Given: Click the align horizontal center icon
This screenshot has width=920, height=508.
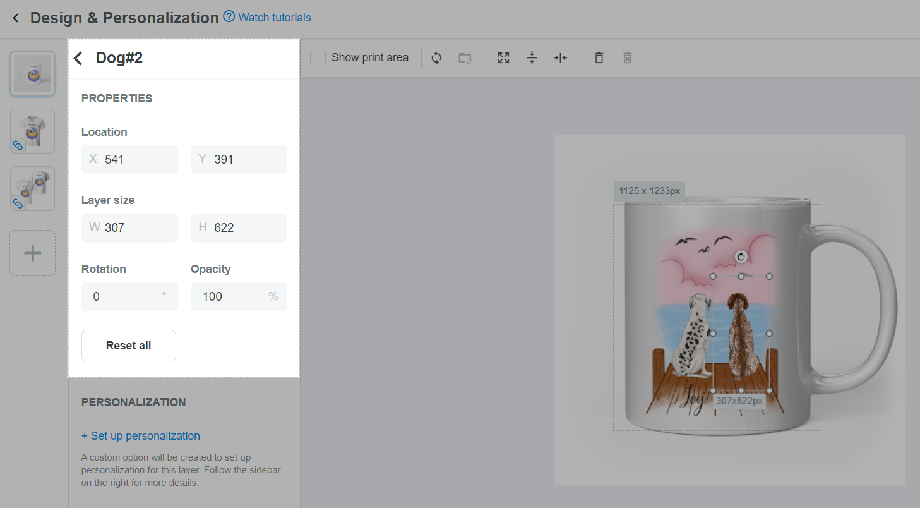Looking at the screenshot, I should pos(560,58).
